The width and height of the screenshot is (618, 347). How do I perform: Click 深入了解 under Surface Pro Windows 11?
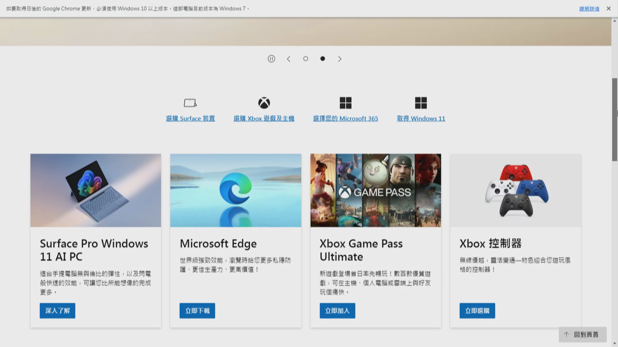tap(57, 311)
